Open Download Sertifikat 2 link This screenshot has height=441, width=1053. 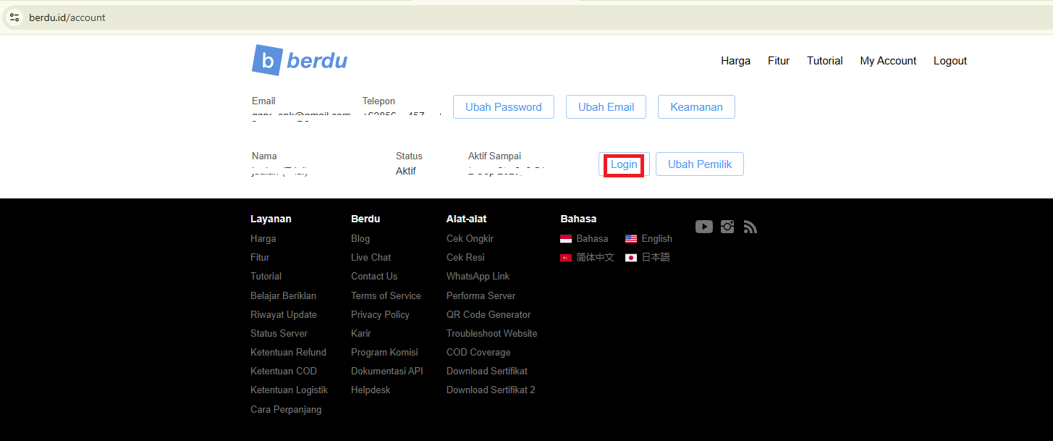coord(491,390)
